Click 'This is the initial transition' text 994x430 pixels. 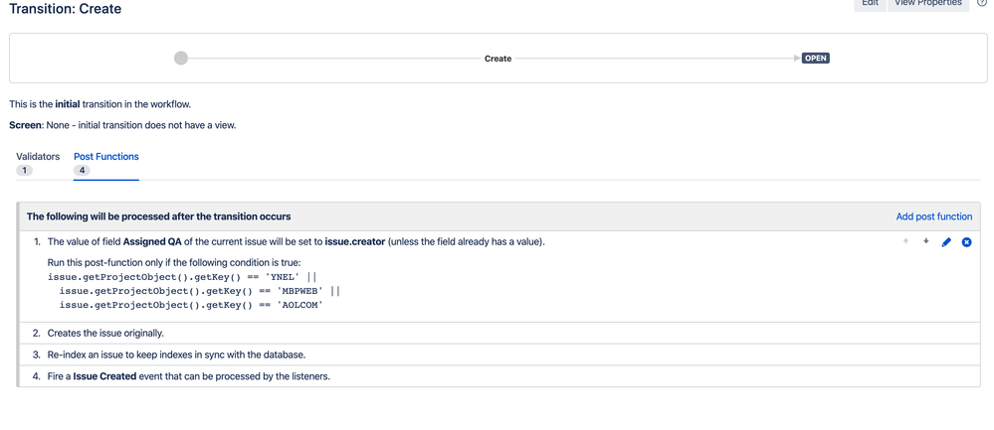(99, 103)
